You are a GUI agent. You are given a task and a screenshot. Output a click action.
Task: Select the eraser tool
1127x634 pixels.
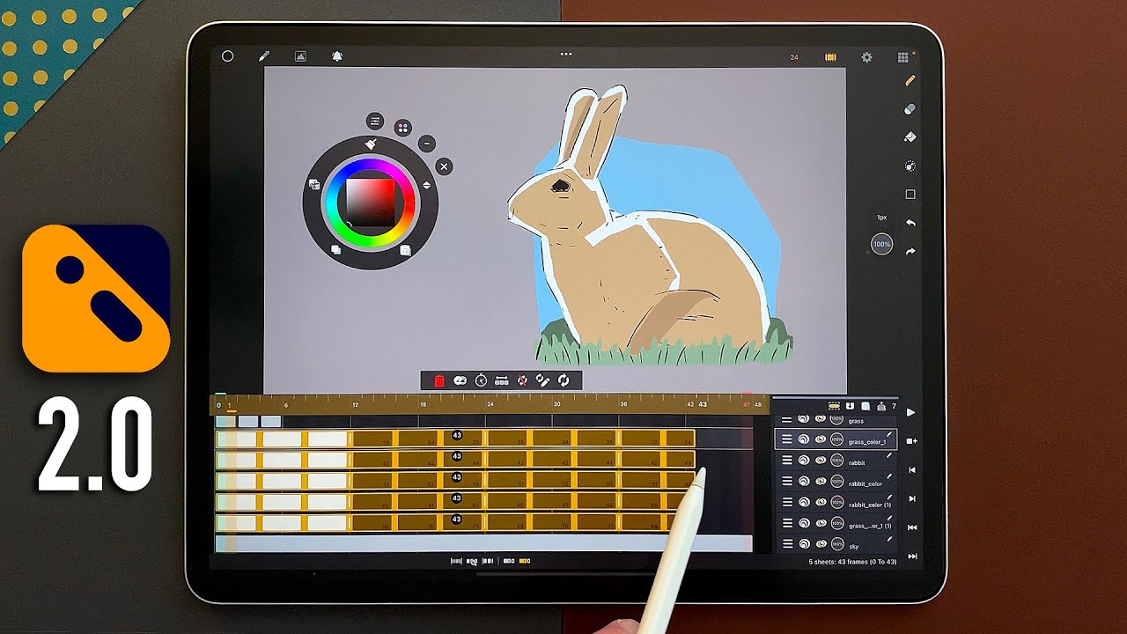(x=910, y=109)
